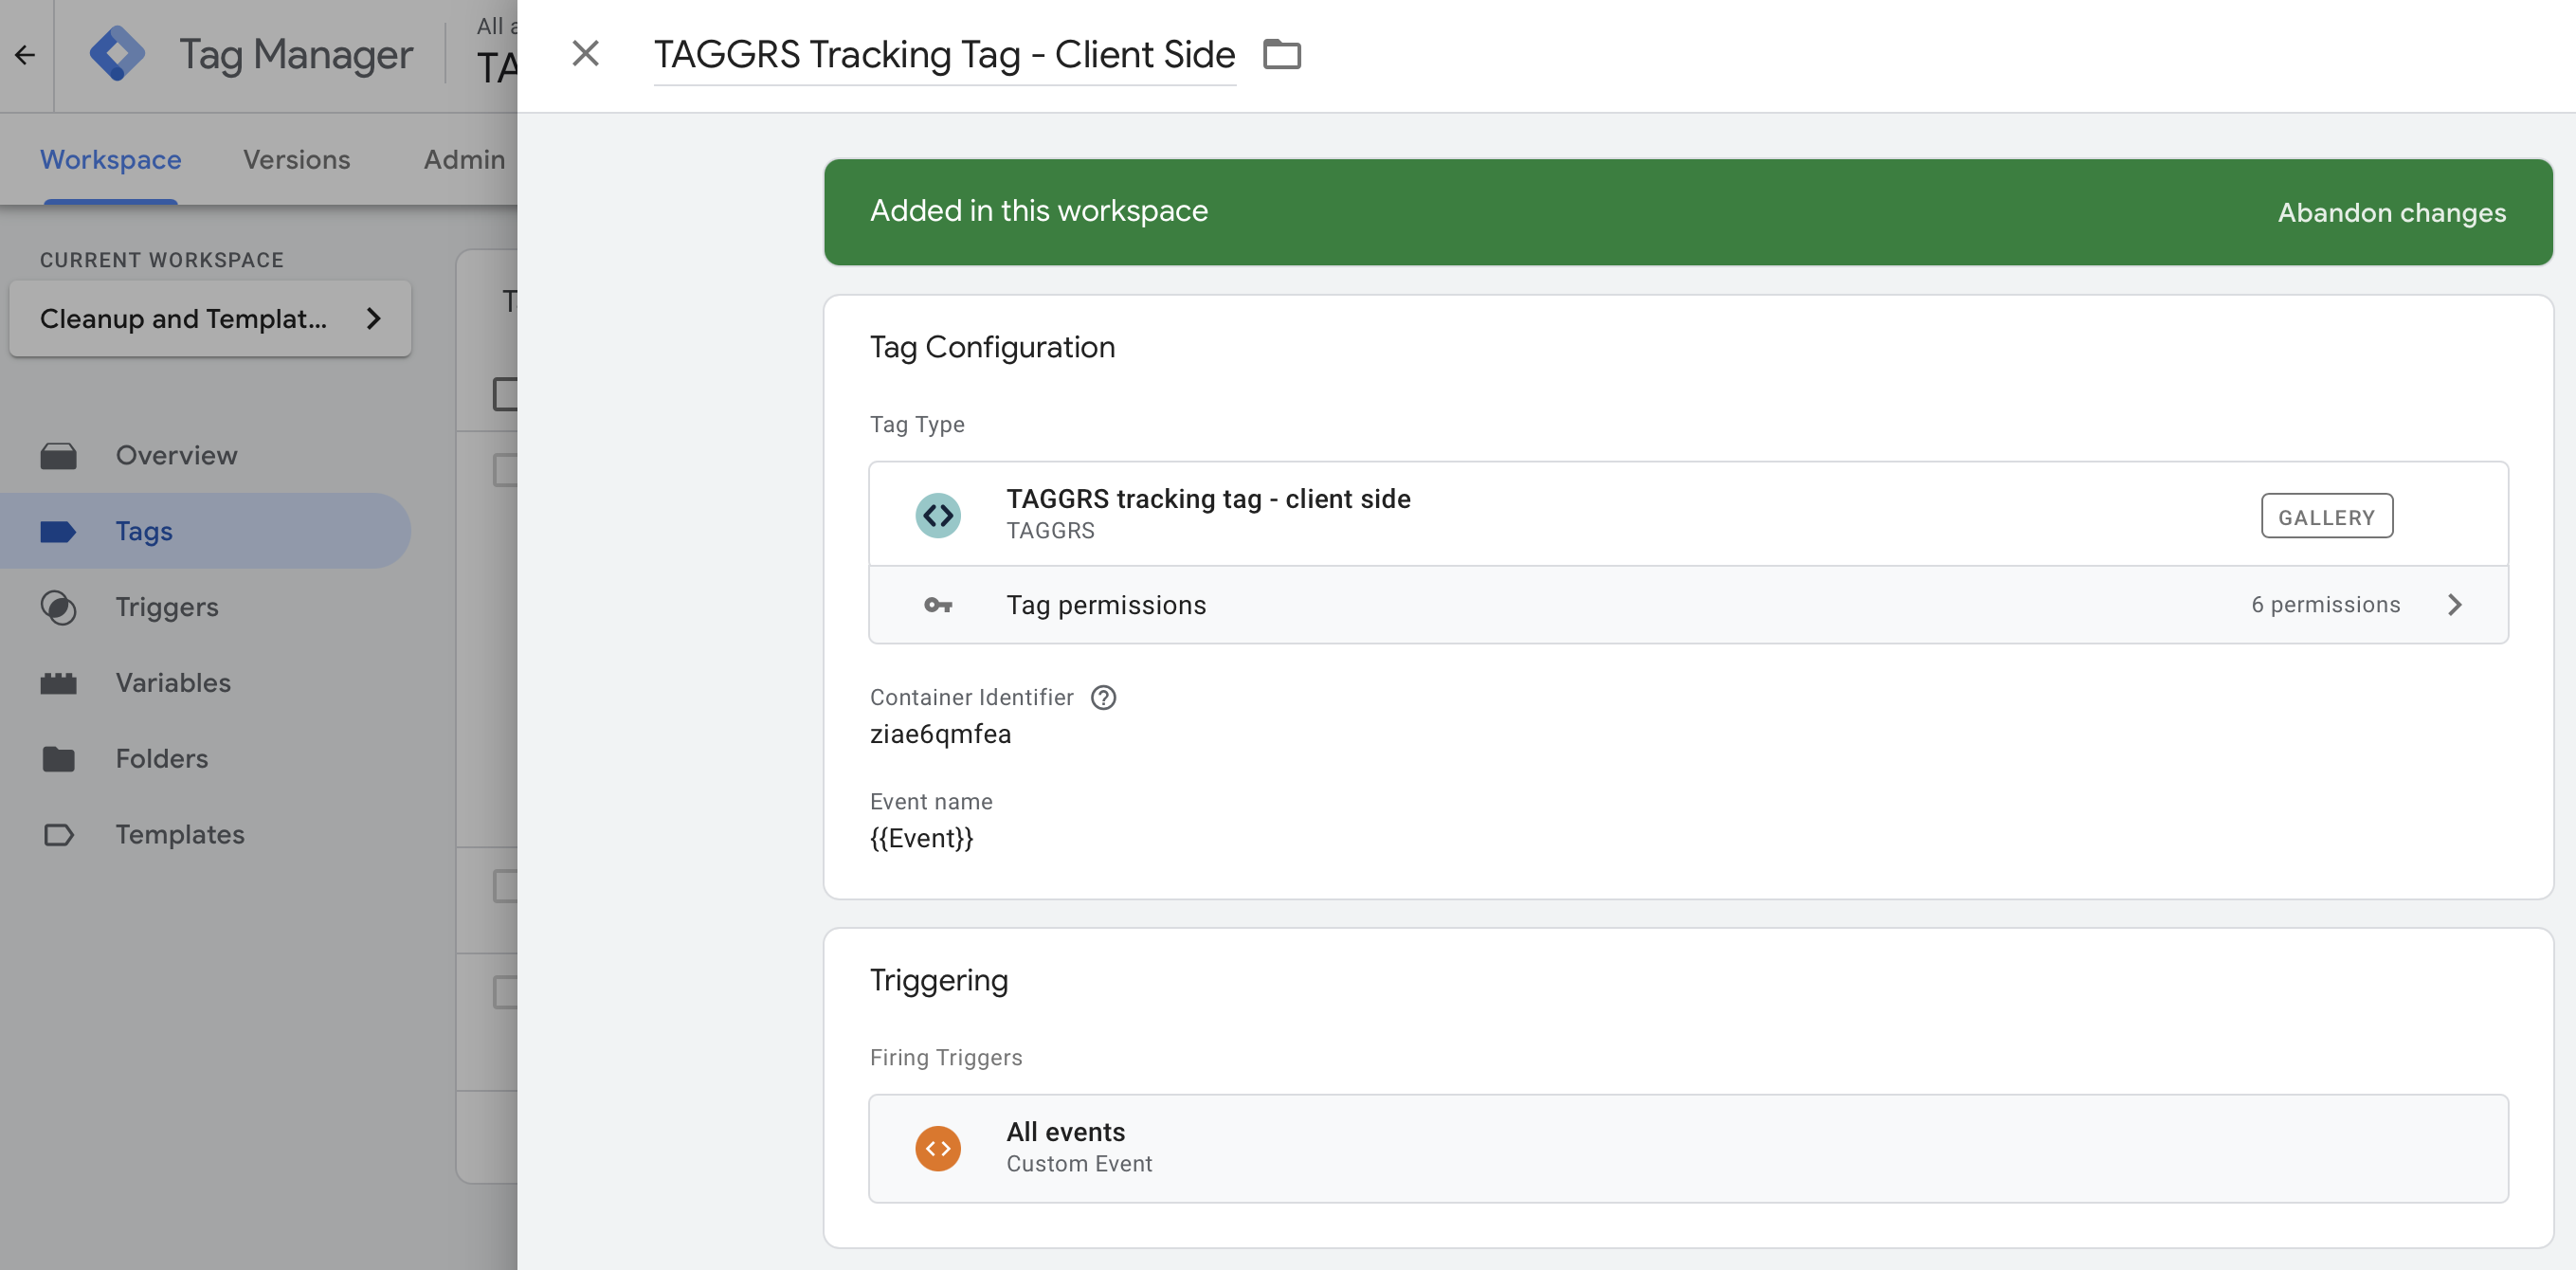Open the 6 permissions details
Screen dimensions: 2576x1270
click(2325, 605)
